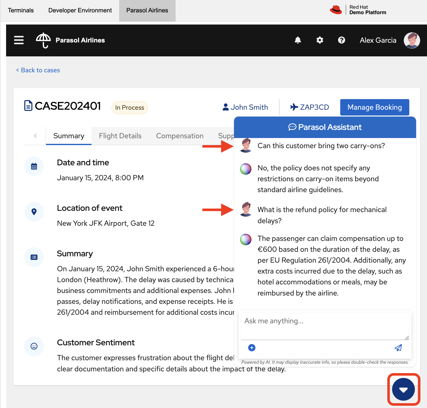Click the Parasol Assistant header title
Viewport: 427px width, 408px height.
pyautogui.click(x=330, y=127)
